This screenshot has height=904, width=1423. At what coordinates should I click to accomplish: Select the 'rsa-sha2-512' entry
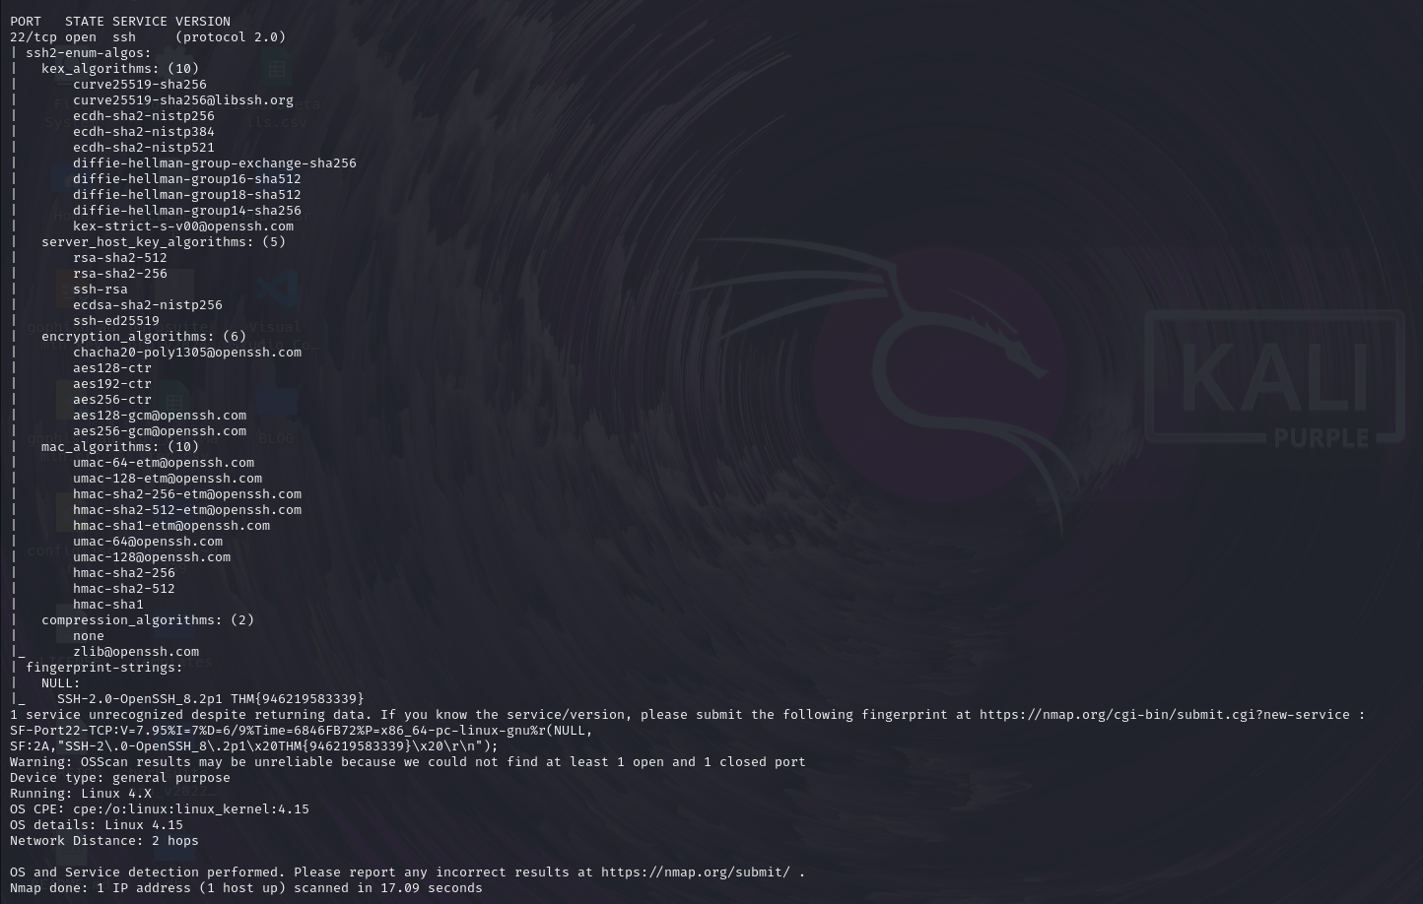120,258
